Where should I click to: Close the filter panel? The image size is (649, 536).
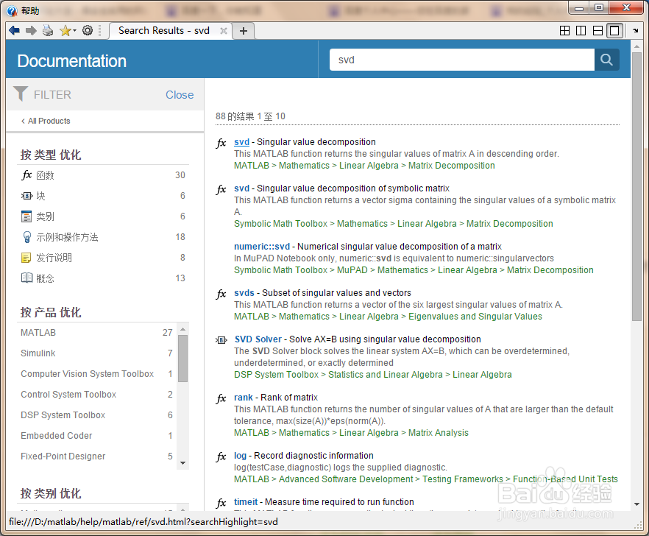[180, 95]
